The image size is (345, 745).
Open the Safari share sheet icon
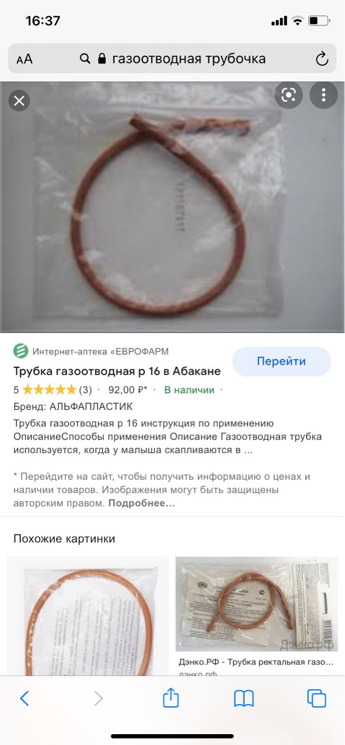(171, 697)
